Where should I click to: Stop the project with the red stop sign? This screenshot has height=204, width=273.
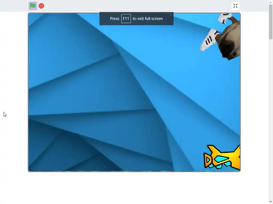pos(41,6)
